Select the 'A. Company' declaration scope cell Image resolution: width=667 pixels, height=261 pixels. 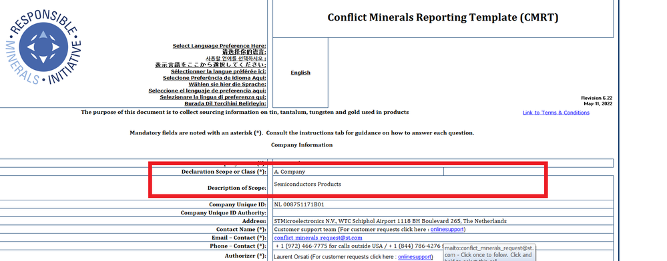[x=358, y=172]
